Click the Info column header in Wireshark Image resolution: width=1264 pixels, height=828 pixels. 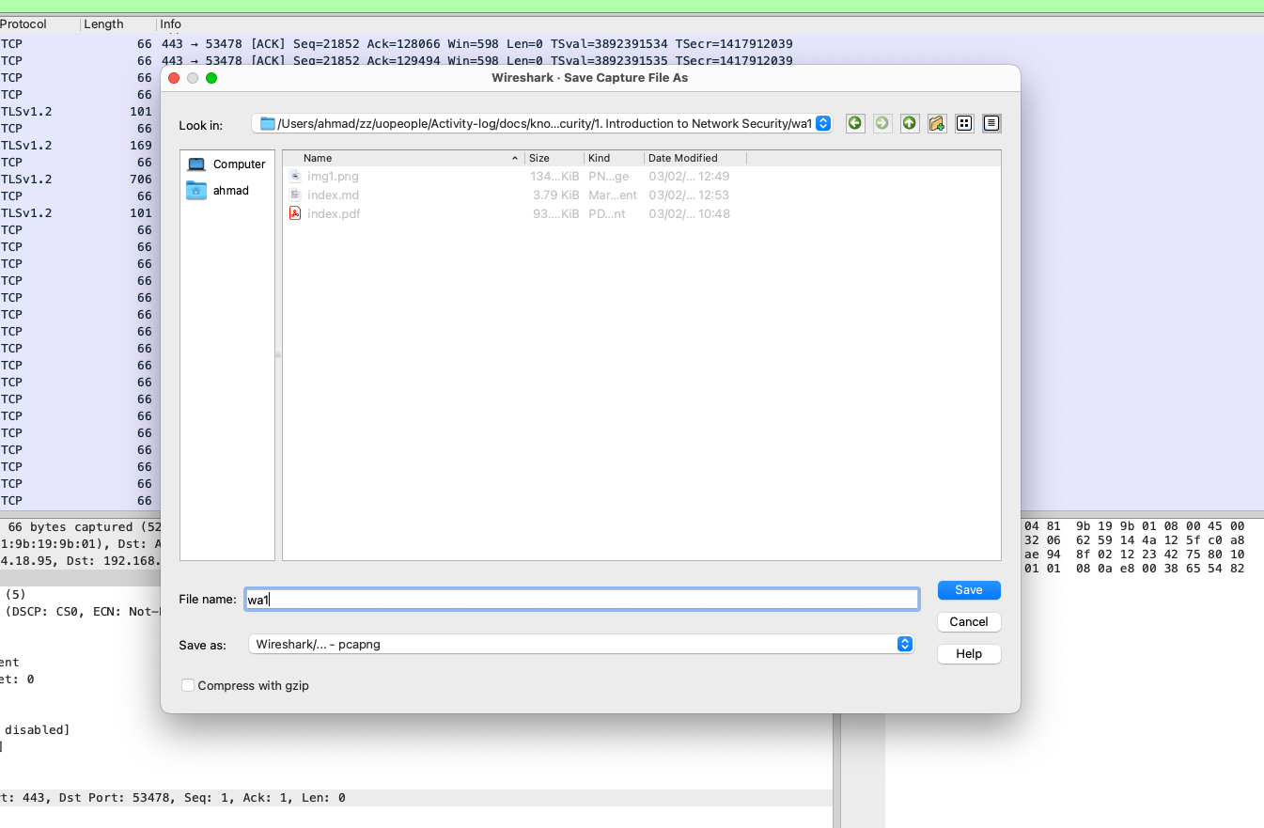(x=710, y=23)
